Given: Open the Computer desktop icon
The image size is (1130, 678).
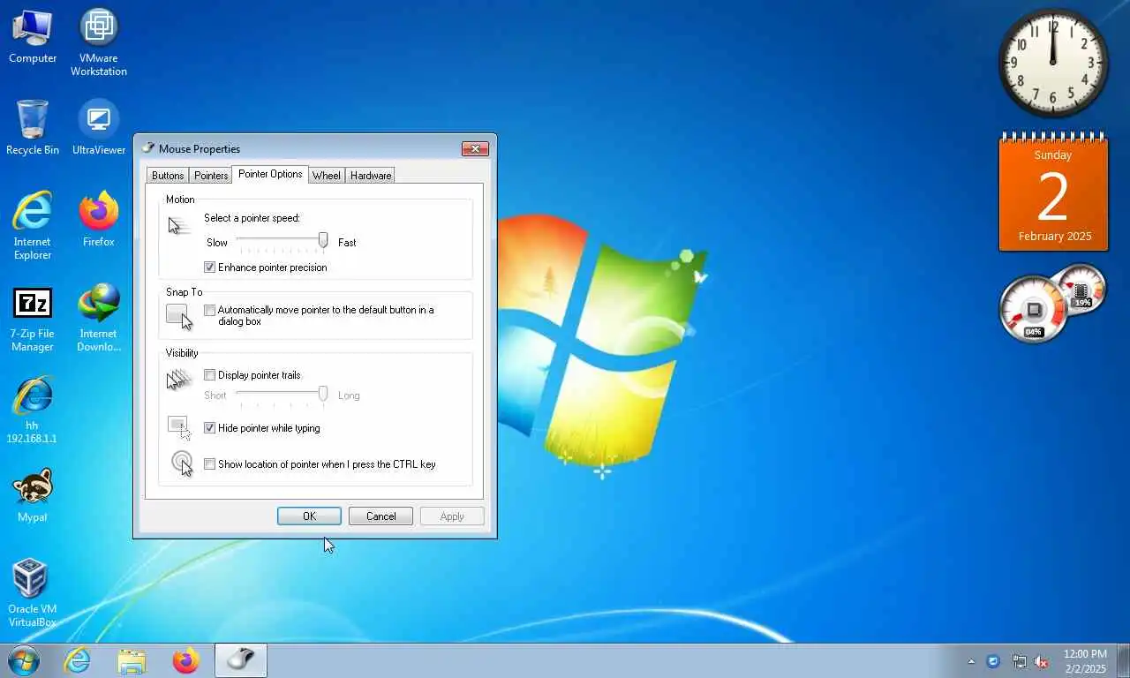Looking at the screenshot, I should [x=33, y=35].
